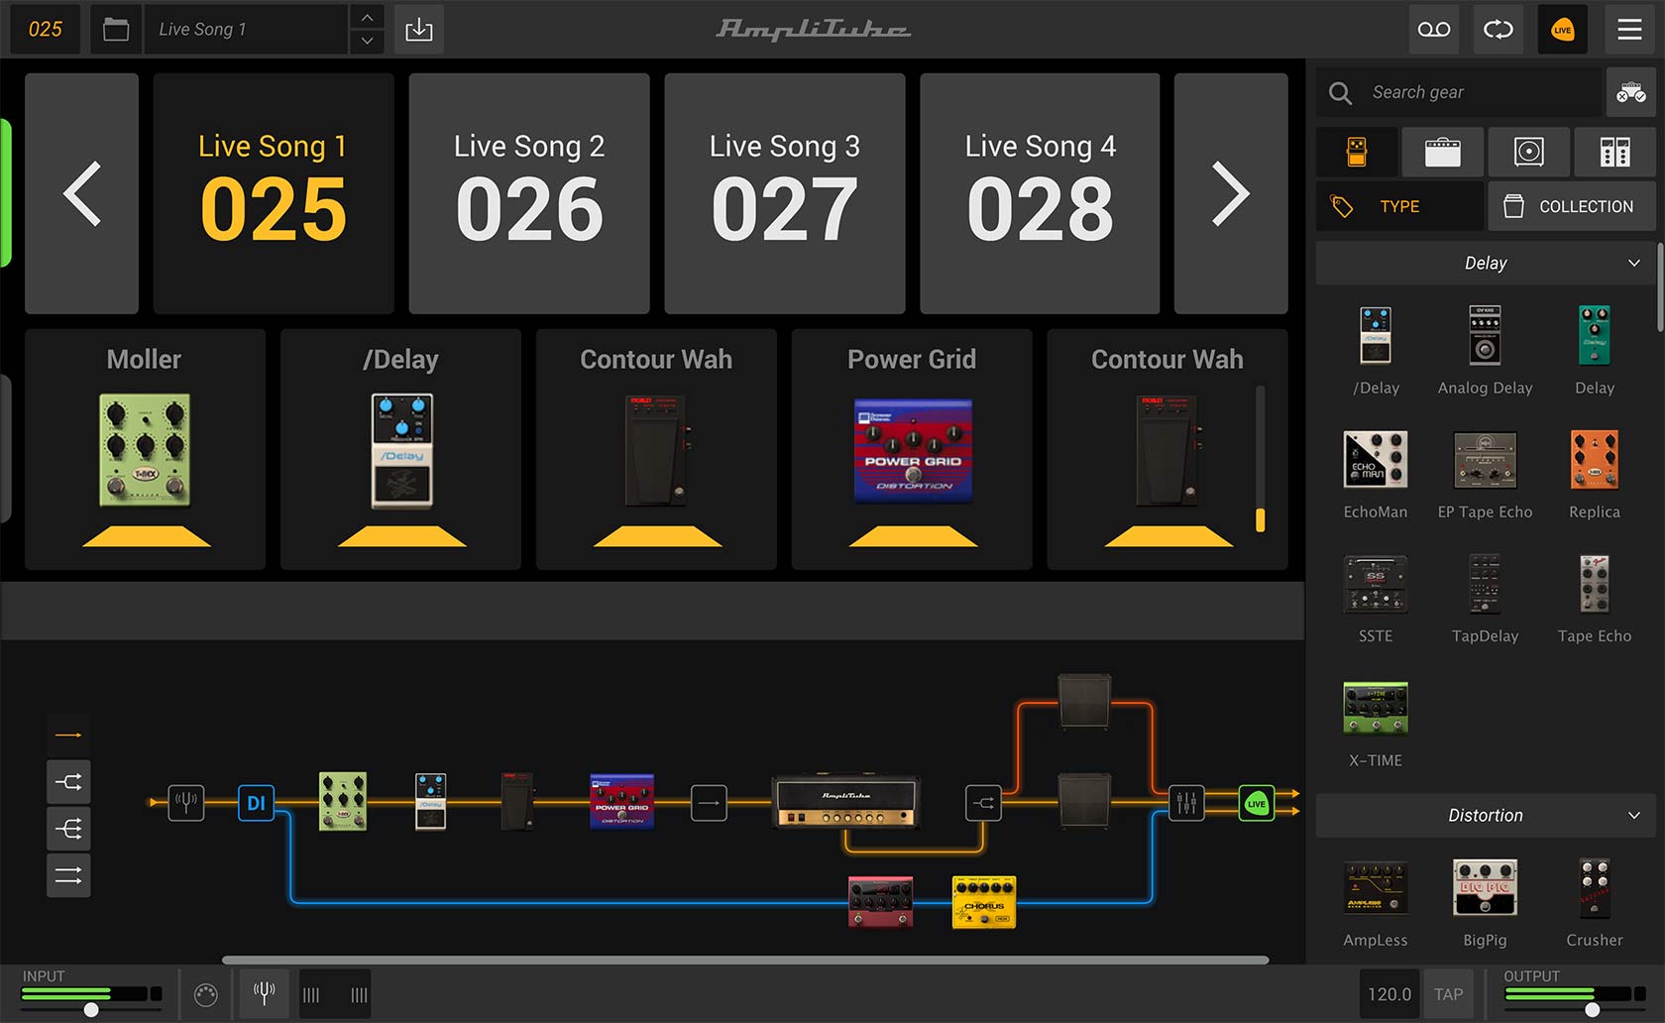Adjust the INPUT level slider knob
The height and width of the screenshot is (1023, 1665).
click(91, 1009)
